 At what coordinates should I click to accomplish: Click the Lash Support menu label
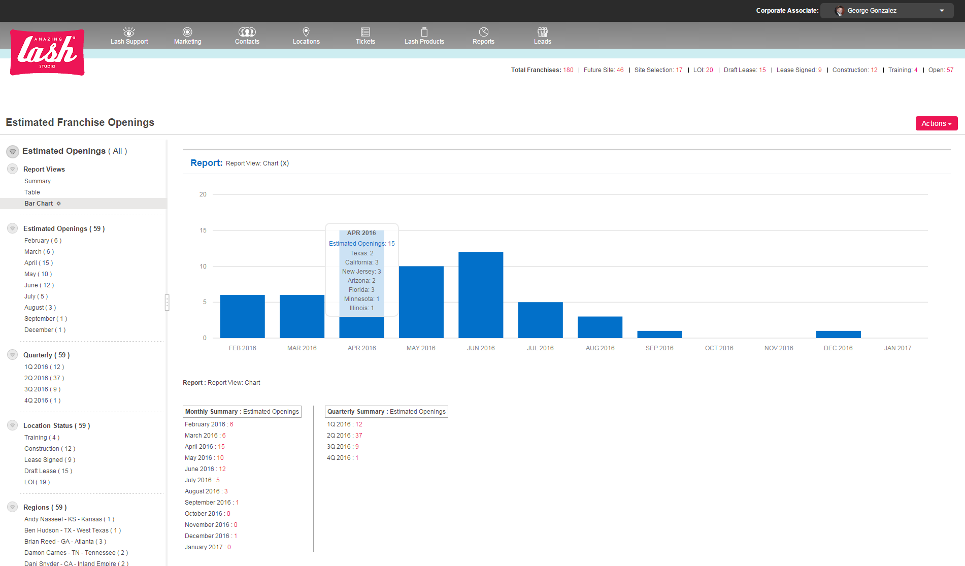(129, 42)
